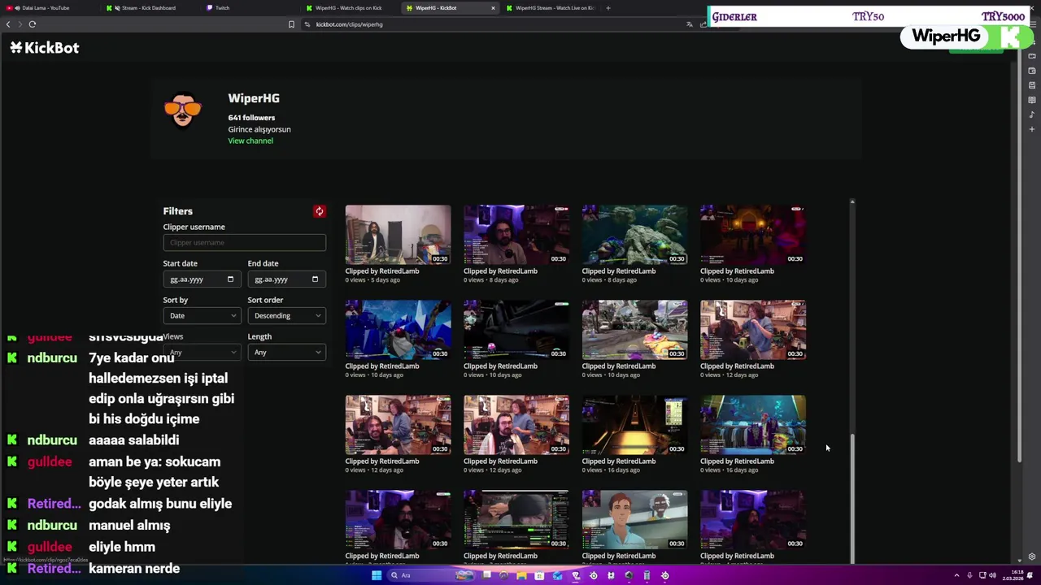The image size is (1041, 585).
Task: Click the KickBot logo
Action: (45, 48)
